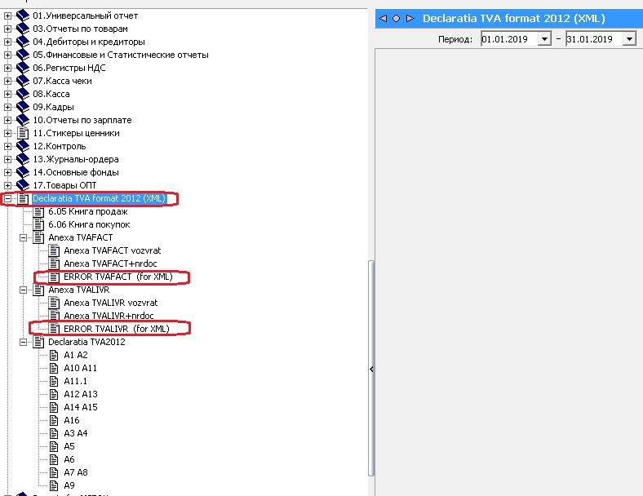Click the page icon beside A1 A2
Screen dimensions: 643x496
click(54, 355)
